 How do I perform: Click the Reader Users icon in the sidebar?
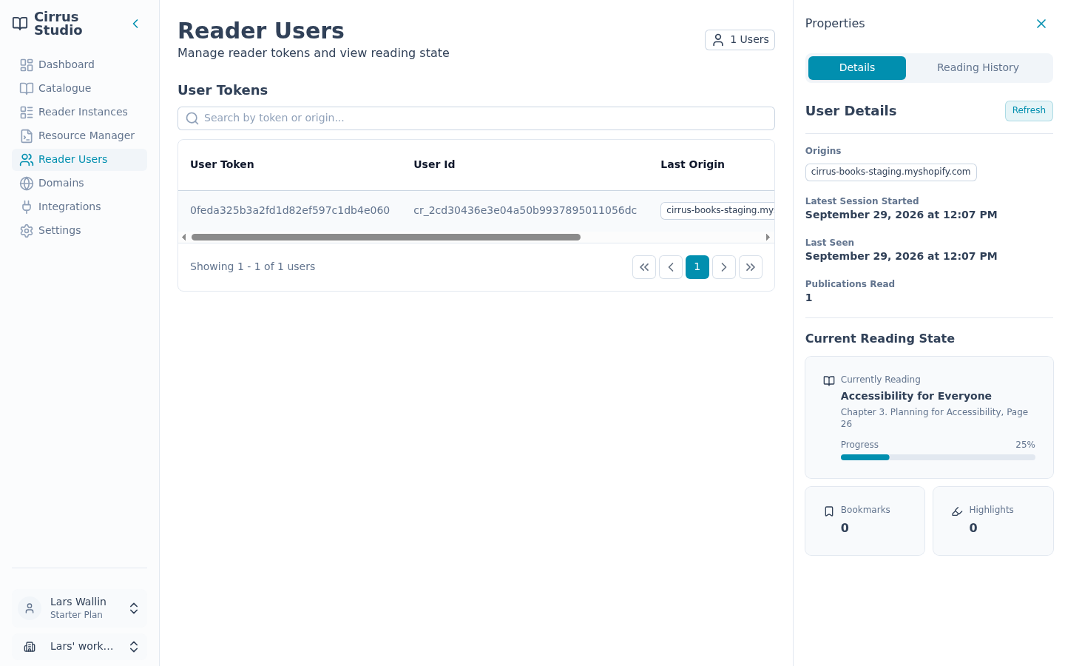[x=27, y=159]
